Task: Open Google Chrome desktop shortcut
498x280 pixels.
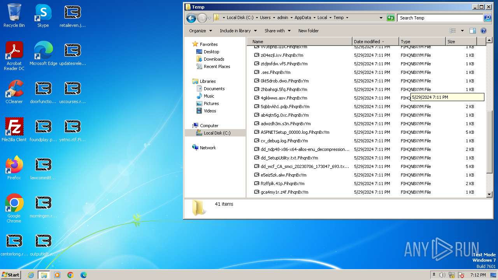Action: pyautogui.click(x=14, y=208)
